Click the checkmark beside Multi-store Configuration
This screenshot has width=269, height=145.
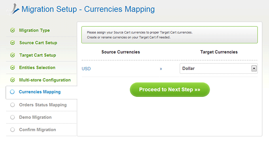pos(13,80)
